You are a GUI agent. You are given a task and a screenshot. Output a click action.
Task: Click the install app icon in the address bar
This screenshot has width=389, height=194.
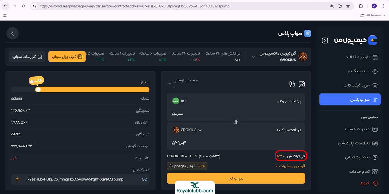pyautogui.click(x=340, y=6)
